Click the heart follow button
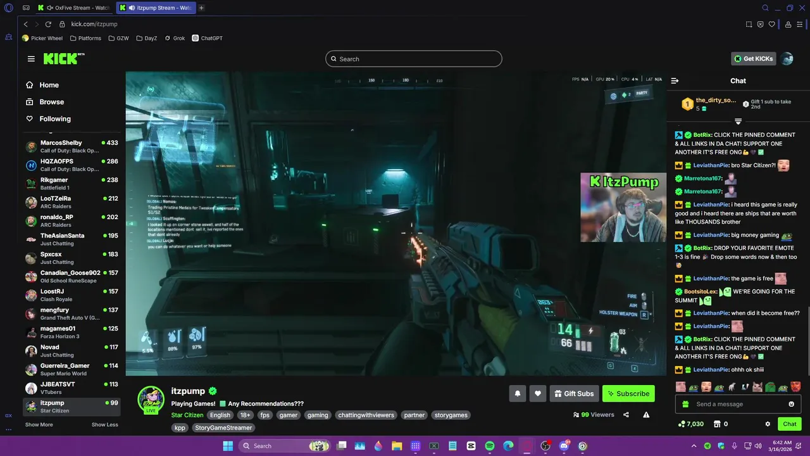This screenshot has width=810, height=456. (x=537, y=393)
